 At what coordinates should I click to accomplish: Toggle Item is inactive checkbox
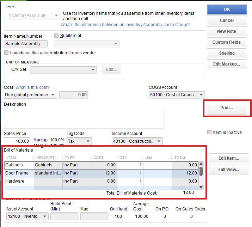click(209, 133)
